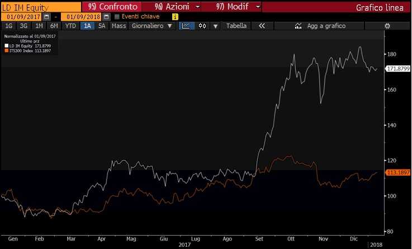Click the Grafico linea title
Screen dimensions: 412x249
(x=380, y=8)
